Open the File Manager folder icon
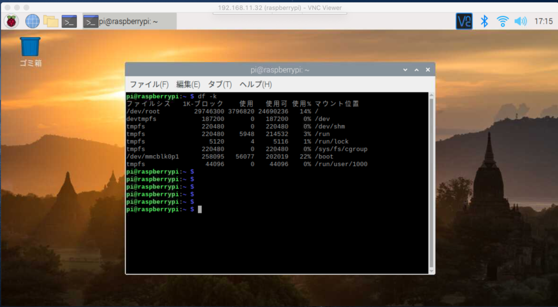 (51, 21)
